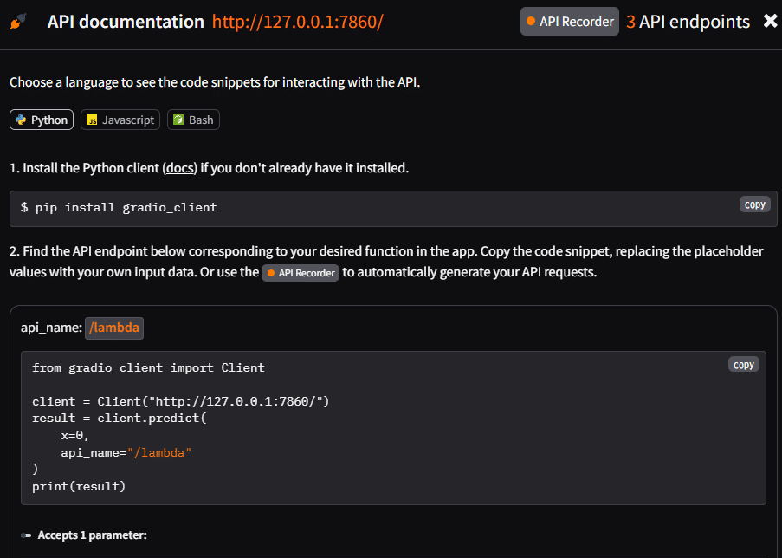Click the orange record dot in API Recorder
Screen dimensions: 782x558
click(x=531, y=21)
